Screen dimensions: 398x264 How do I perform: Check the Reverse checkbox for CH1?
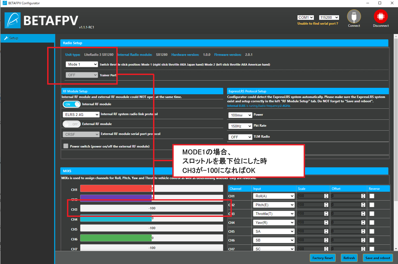click(x=372, y=196)
